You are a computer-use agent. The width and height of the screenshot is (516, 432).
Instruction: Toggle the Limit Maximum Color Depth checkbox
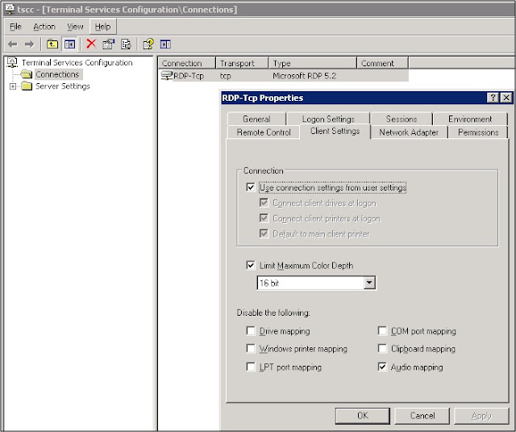click(251, 265)
